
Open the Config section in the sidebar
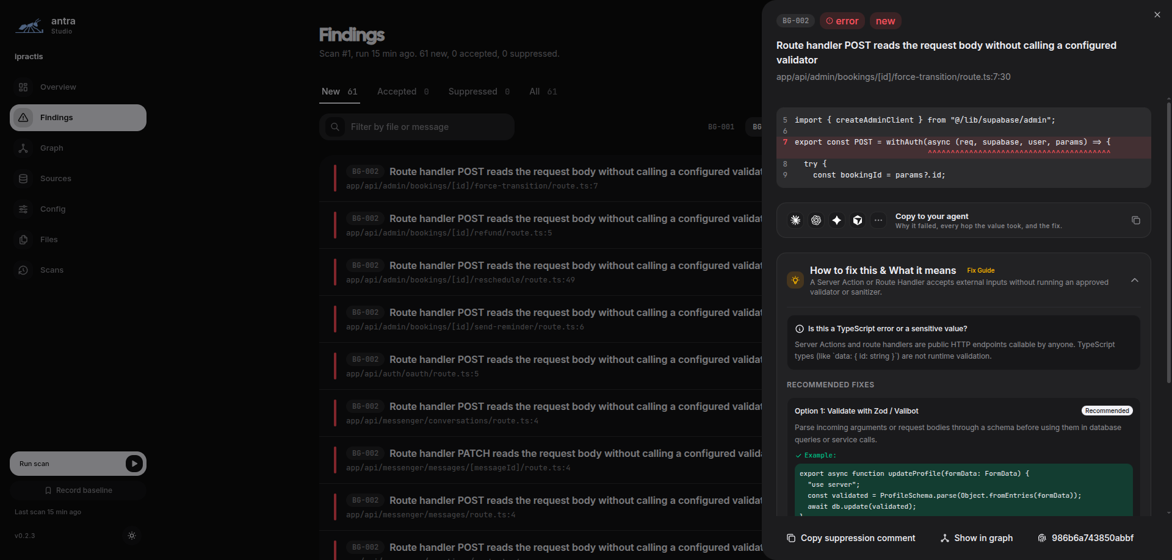[78, 209]
